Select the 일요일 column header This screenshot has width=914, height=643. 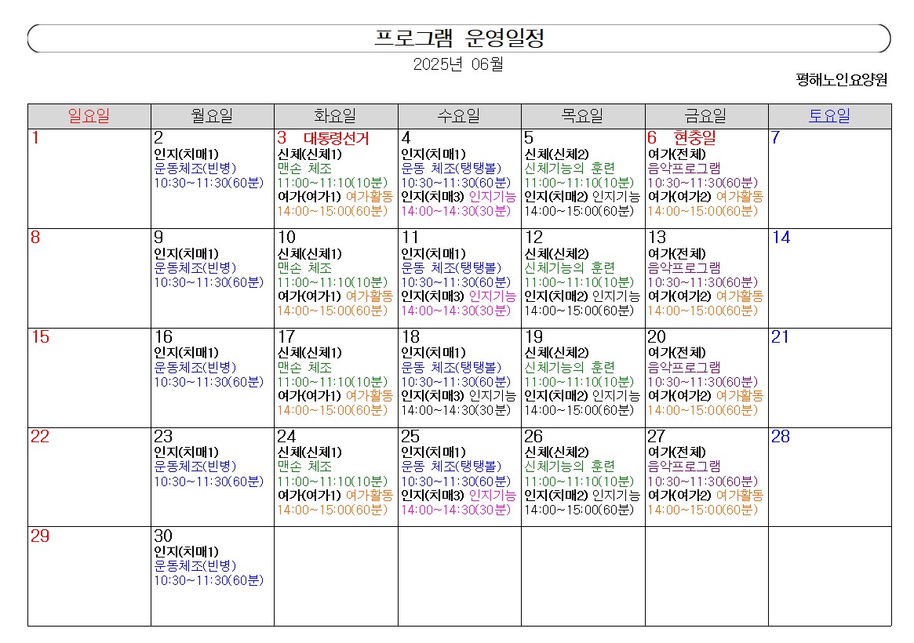(89, 116)
